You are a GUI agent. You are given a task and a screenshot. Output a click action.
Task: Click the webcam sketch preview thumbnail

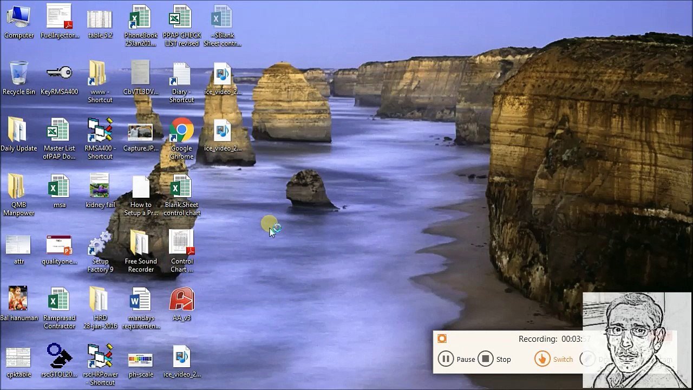(637, 340)
